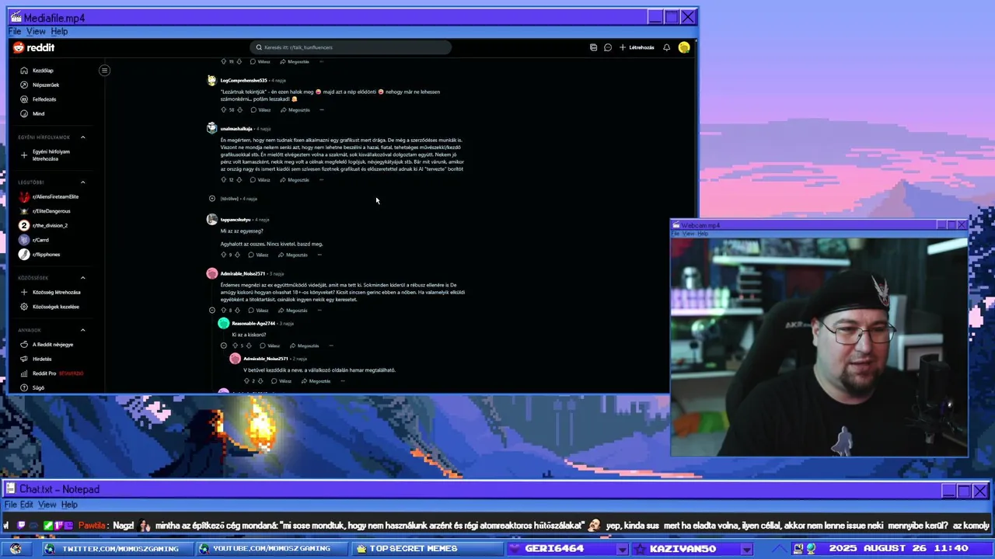The image size is (995, 559).
Task: Open the GERI6464 taskbar dropdown
Action: 622,549
